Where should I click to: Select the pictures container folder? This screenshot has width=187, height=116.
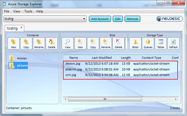(18, 65)
